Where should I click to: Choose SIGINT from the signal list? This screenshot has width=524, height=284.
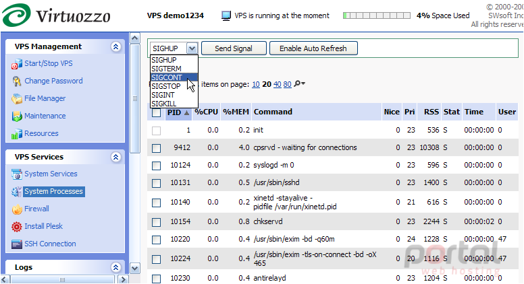point(174,95)
